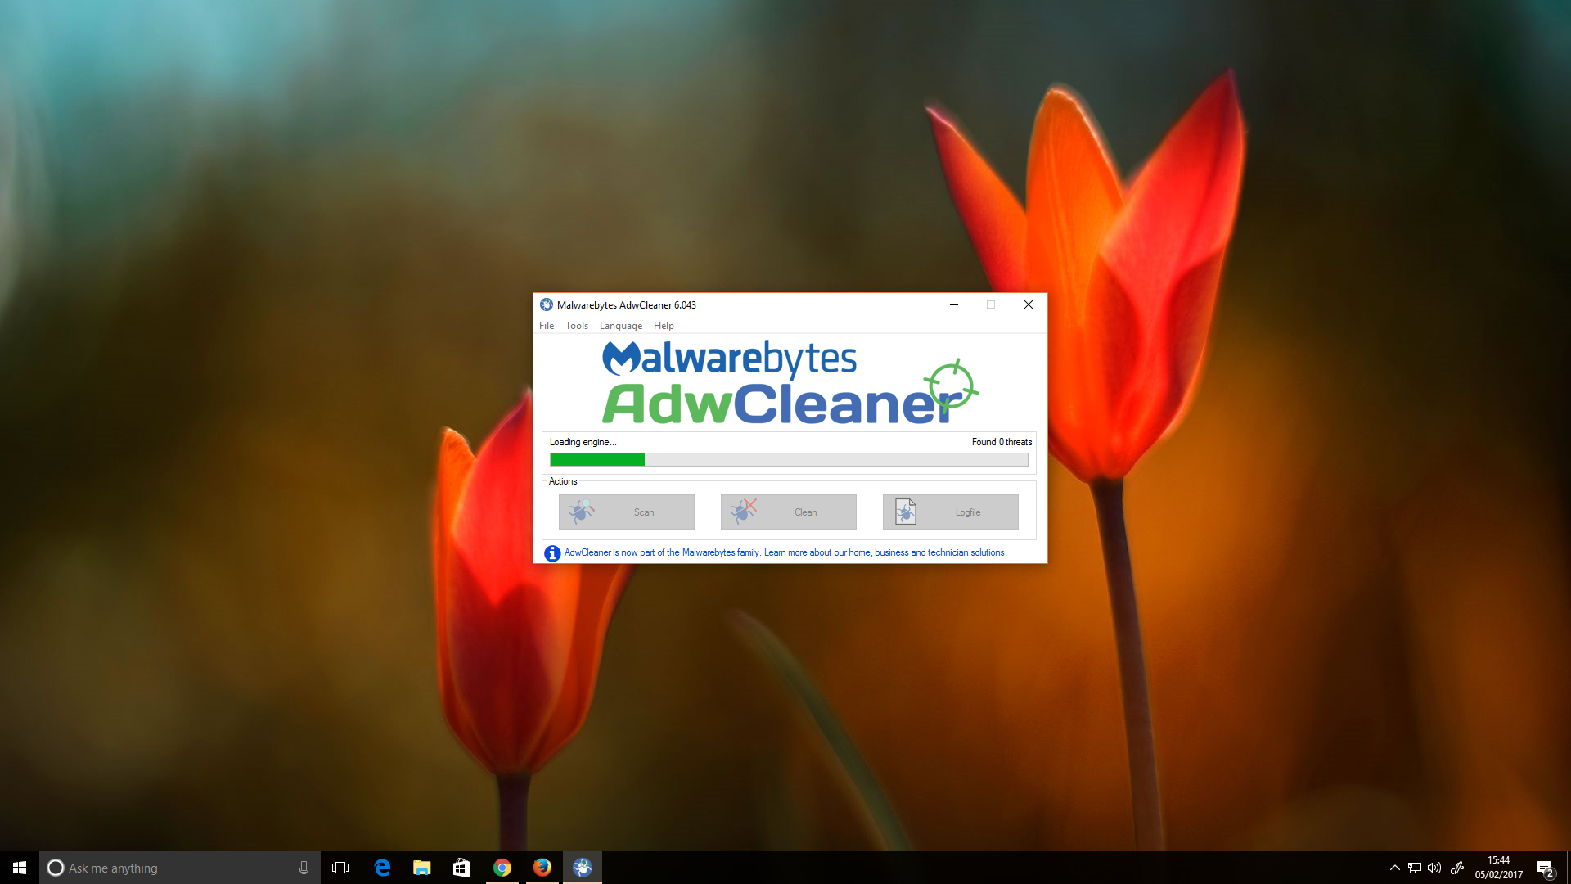
Task: Click the "Loading engine..." status text
Action: (x=583, y=442)
